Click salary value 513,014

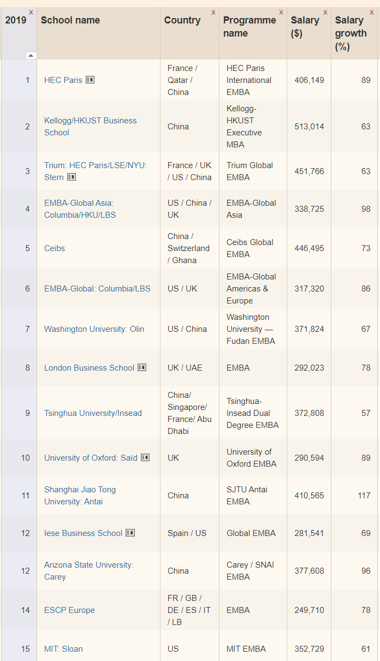(309, 126)
